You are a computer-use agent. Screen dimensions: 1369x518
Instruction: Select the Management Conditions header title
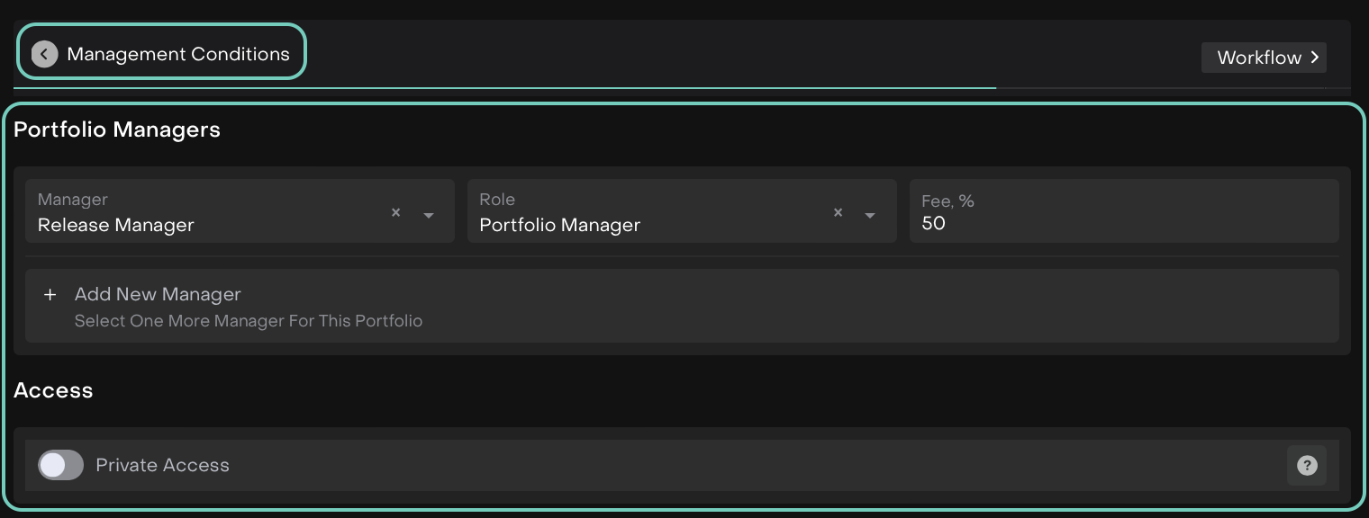[178, 54]
